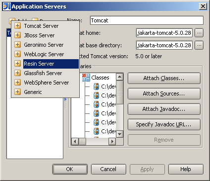Choose Glassfish Server from the popup menu
Viewport: 210px width, 181px height.
point(46,73)
